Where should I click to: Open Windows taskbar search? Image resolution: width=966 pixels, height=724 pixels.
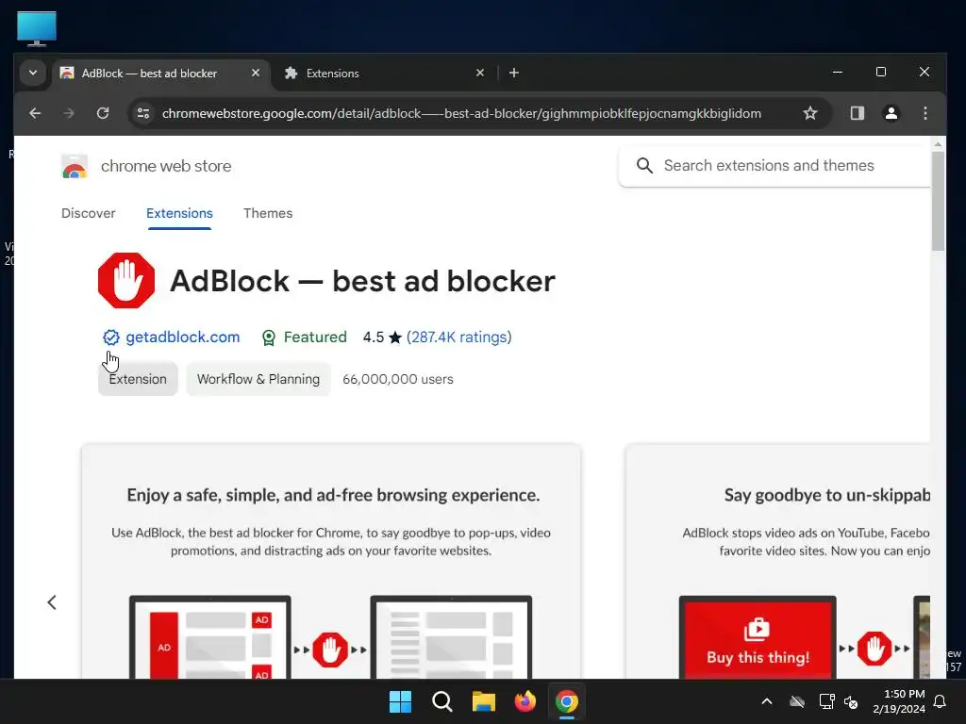pos(442,701)
